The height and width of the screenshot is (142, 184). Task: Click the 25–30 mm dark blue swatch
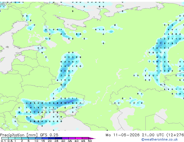58,138
